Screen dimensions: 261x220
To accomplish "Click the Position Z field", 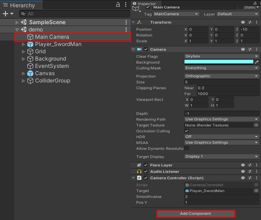I will pyautogui.click(x=249, y=29).
